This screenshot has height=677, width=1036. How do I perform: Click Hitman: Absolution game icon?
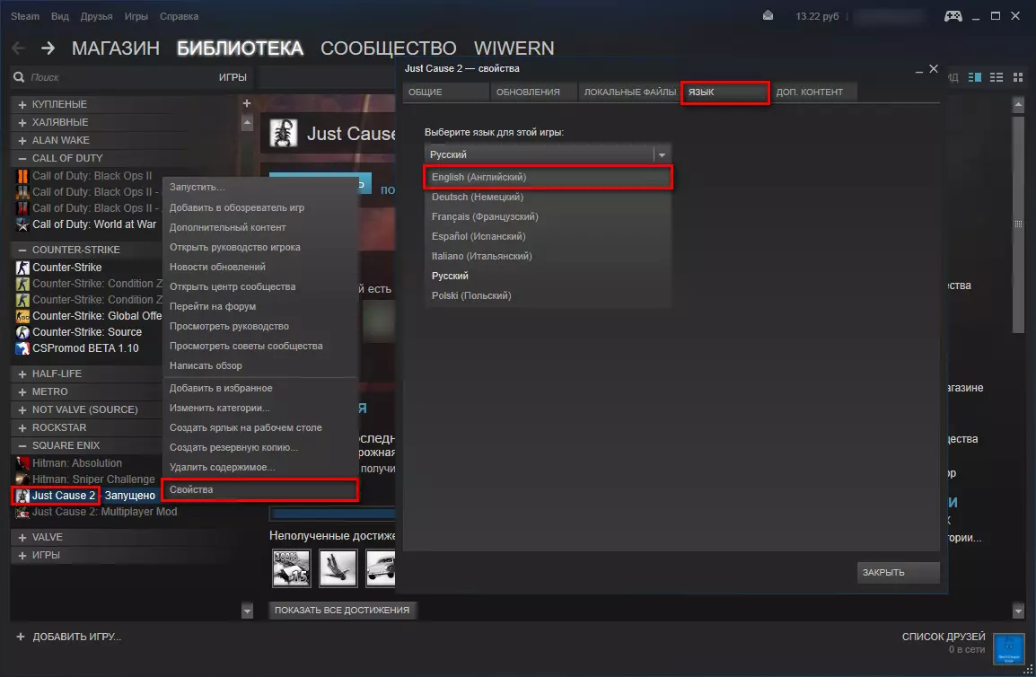pos(22,462)
